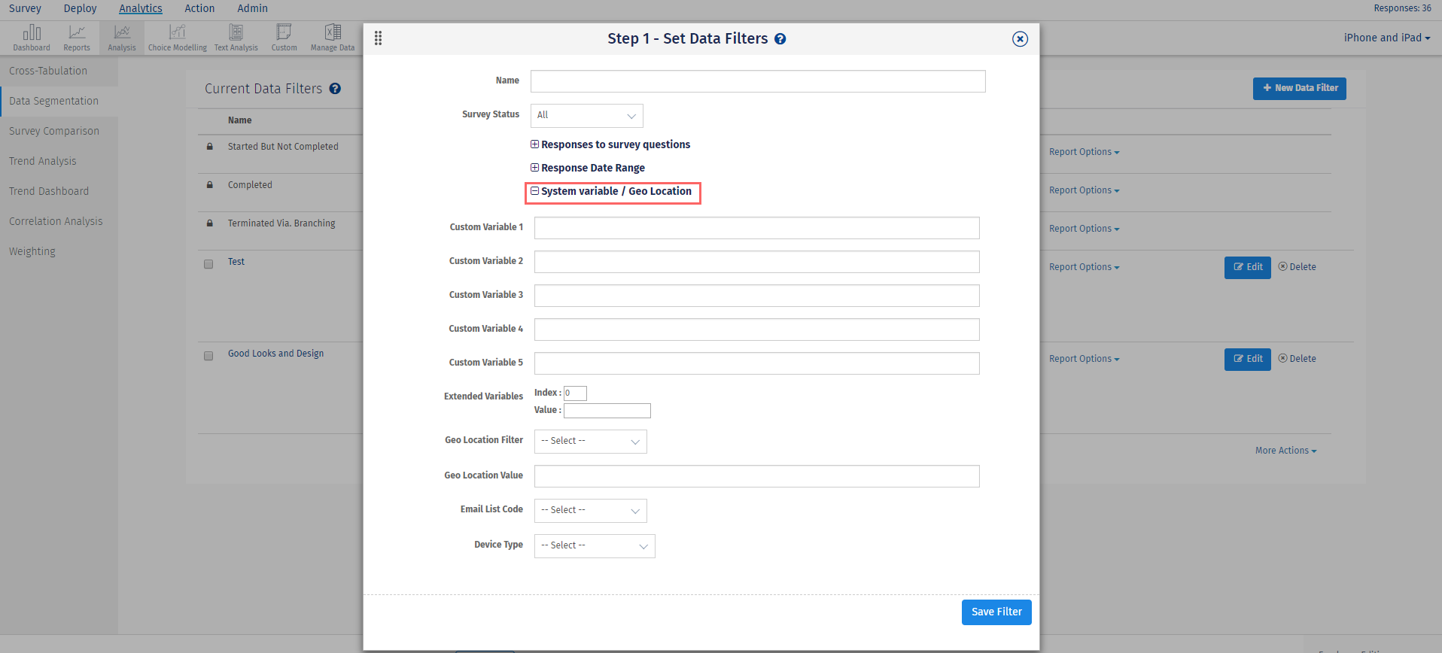Switch to Cross-Tabulation in sidebar
The image size is (1442, 653).
(x=48, y=71)
